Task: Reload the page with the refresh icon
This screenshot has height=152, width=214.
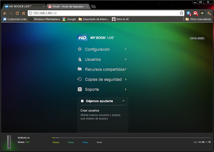Action: [x=17, y=13]
